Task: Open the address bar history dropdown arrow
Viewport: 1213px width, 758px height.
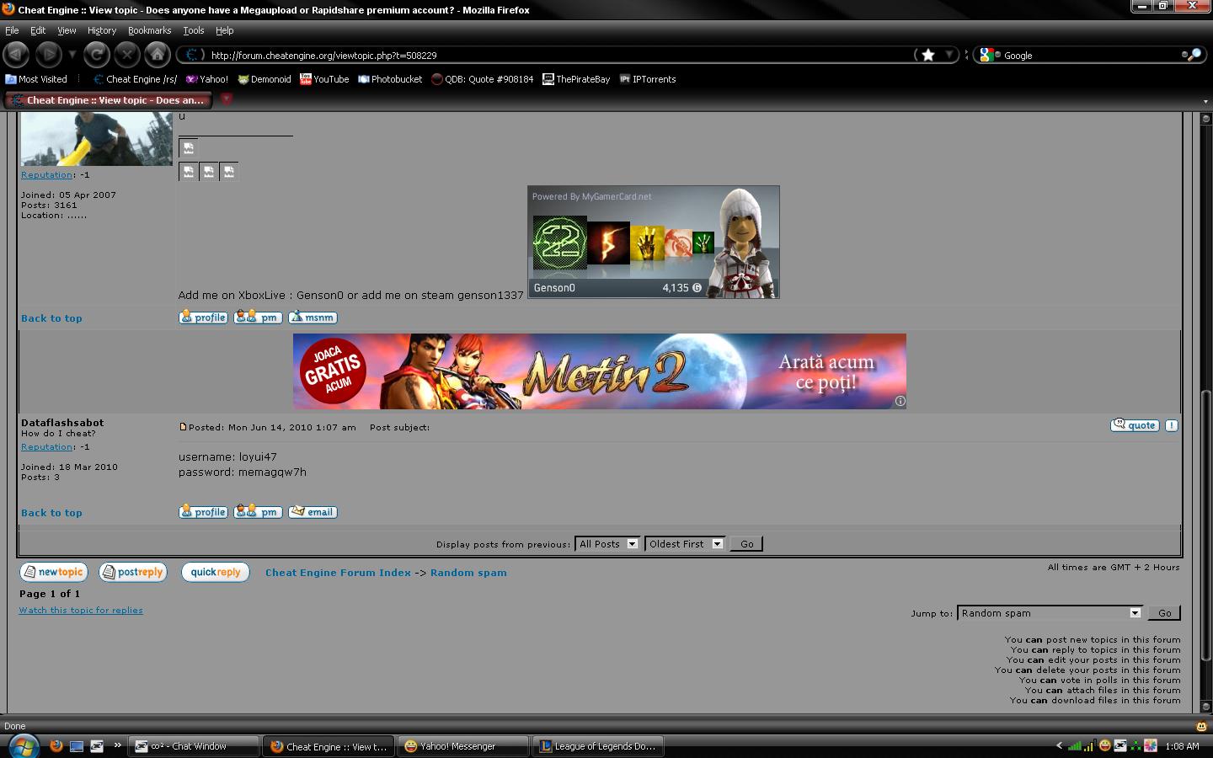Action: click(949, 55)
